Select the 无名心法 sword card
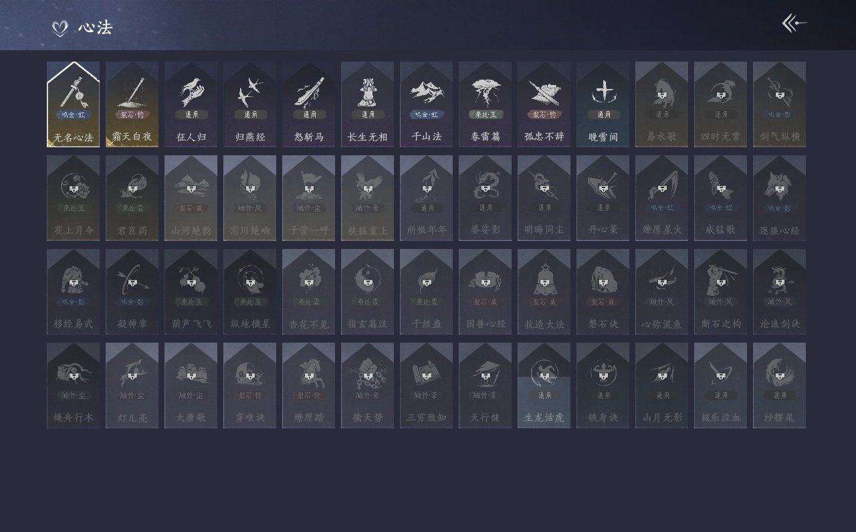Image resolution: width=856 pixels, height=532 pixels. click(x=73, y=104)
